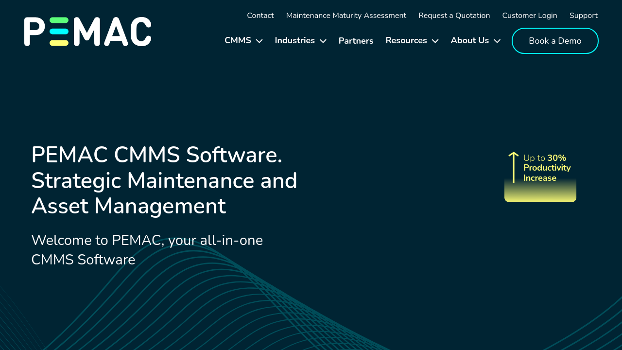This screenshot has width=622, height=350.
Task: Click the yellow upward arrow icon
Action: 513,167
